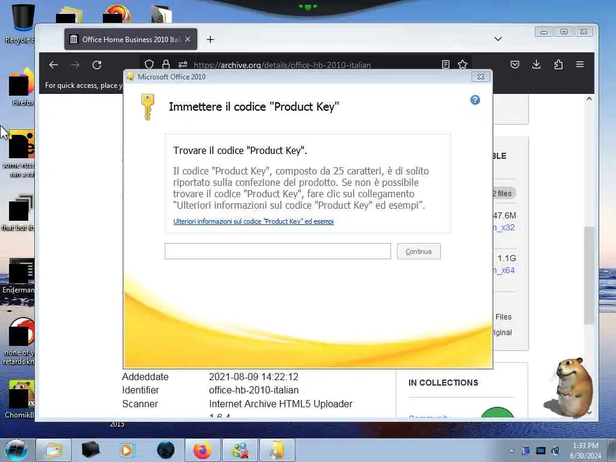The width and height of the screenshot is (616, 462).
Task: Switch to the Office setup taskbar icon
Action: pyautogui.click(x=277, y=450)
